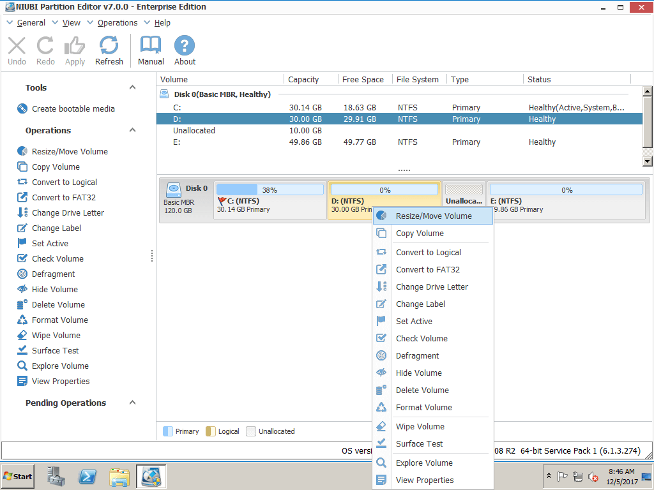
Task: Select Convert to FAT32 in sidebar
Action: 56,198
